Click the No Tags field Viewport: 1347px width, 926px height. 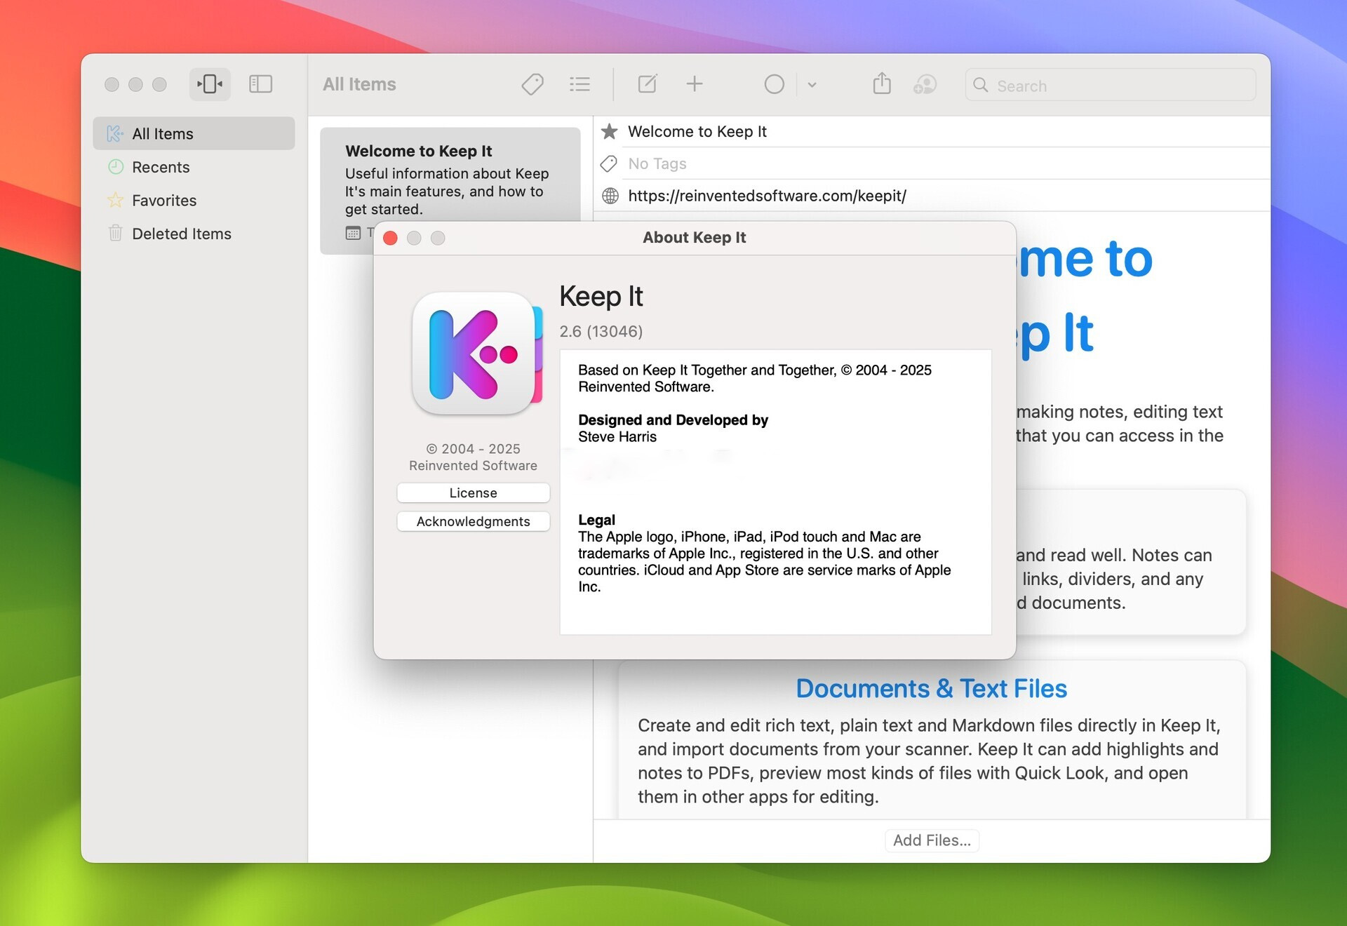tap(657, 163)
